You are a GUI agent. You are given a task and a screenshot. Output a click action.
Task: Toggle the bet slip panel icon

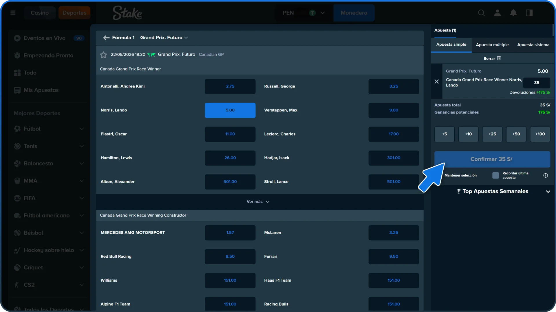529,13
